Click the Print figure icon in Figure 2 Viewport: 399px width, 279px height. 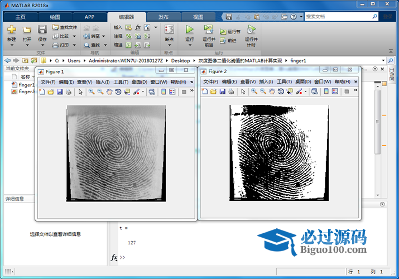coord(231,92)
